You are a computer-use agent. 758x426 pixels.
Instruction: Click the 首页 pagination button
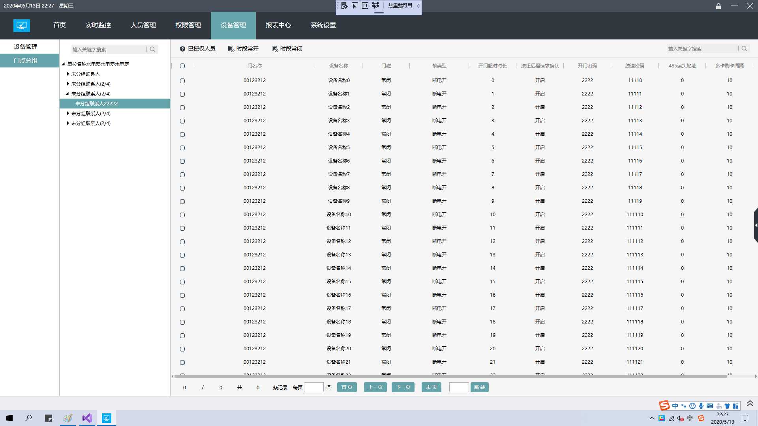pos(347,387)
